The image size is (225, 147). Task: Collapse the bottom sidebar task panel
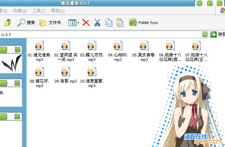[x=17, y=116]
